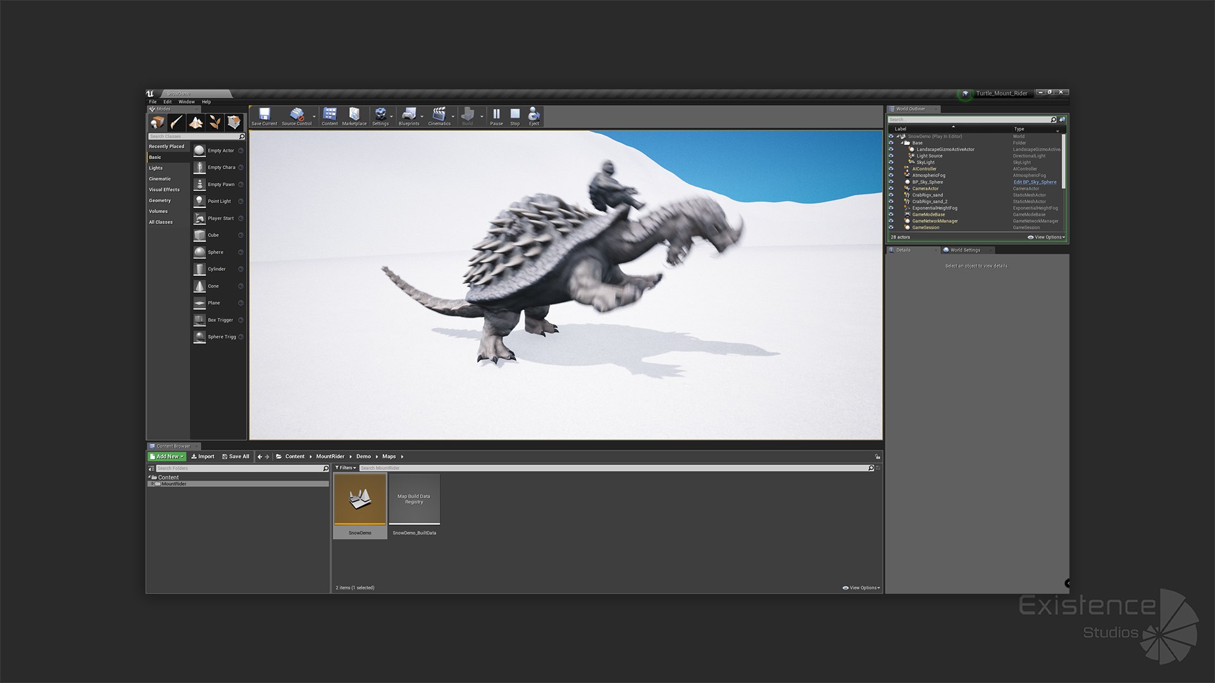This screenshot has width=1215, height=683.
Task: Select the Foliage mode leaf icon
Action: 215,122
